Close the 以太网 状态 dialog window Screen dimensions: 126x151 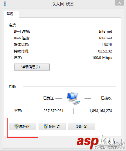click(120, 3)
